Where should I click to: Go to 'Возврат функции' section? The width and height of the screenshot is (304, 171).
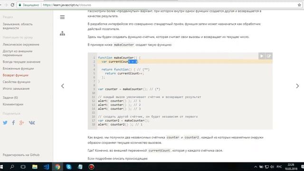coord(16,75)
